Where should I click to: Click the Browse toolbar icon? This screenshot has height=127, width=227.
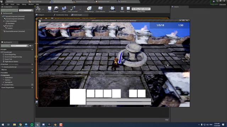(x=56, y=9)
